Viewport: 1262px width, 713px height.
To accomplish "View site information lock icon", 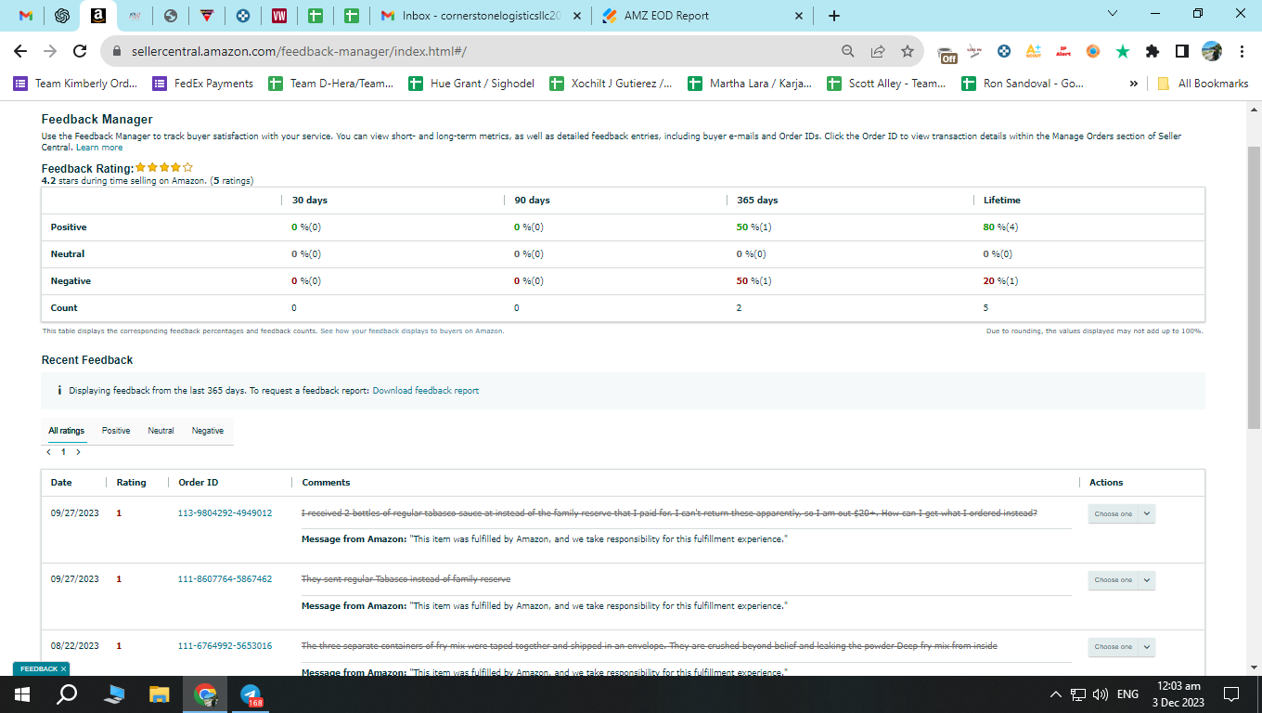I will pos(118,52).
